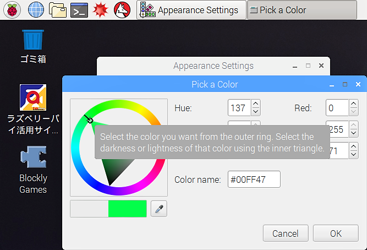
Task: Open Wolfram wolf icon in taskbar
Action: 122,10
